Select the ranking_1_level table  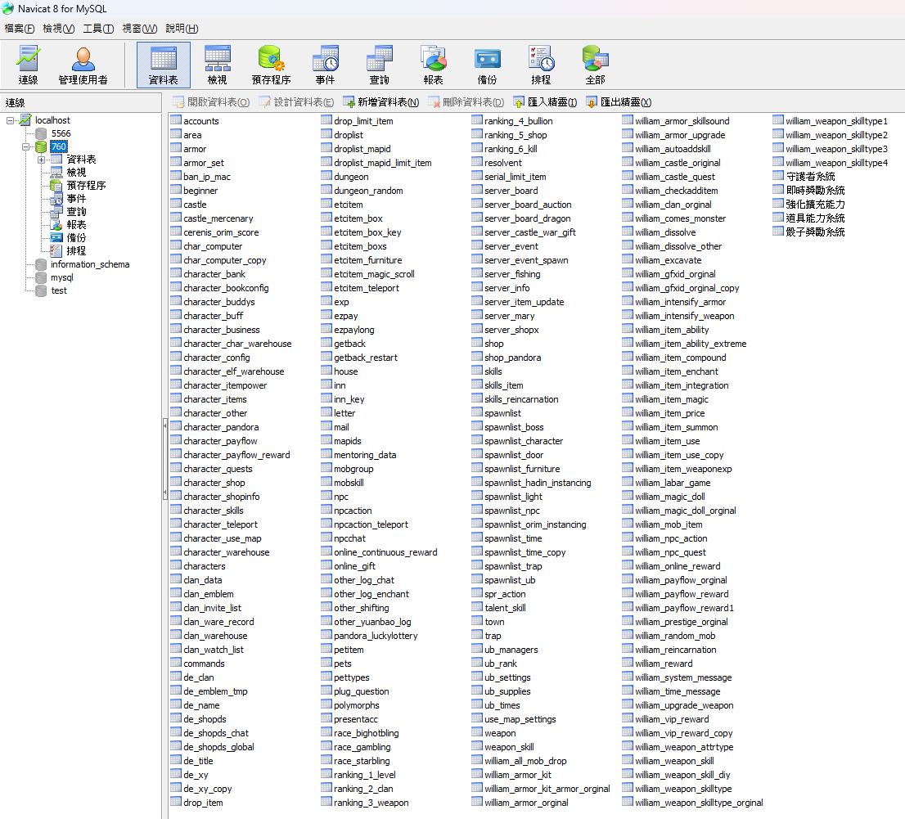[365, 775]
